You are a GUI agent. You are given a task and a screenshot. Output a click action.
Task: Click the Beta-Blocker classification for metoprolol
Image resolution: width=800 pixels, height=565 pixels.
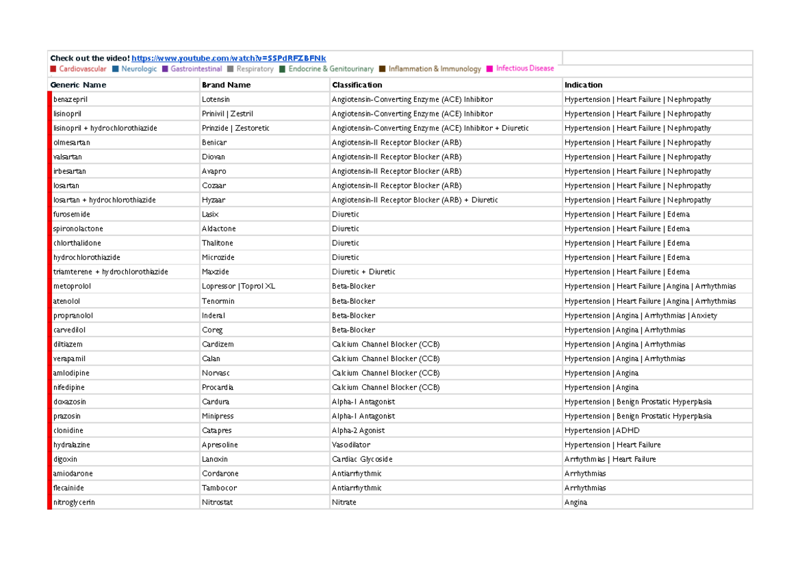353,286
